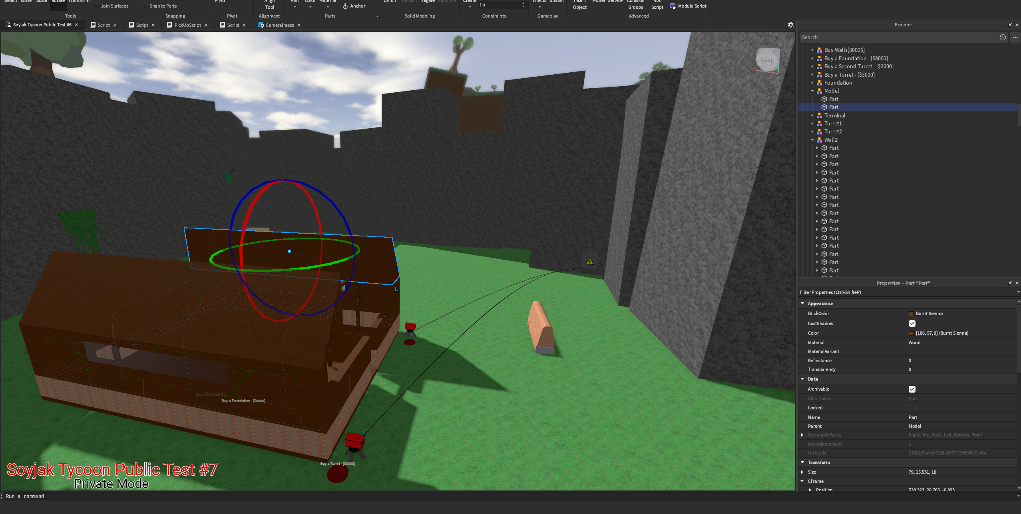The width and height of the screenshot is (1021, 514).
Task: Close the PickUpScript tab
Action: (x=206, y=25)
